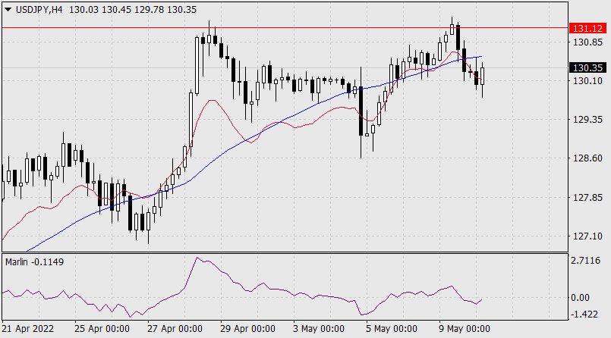Click the 5 May 00:00 time label
The width and height of the screenshot is (611, 338).
coord(392,329)
